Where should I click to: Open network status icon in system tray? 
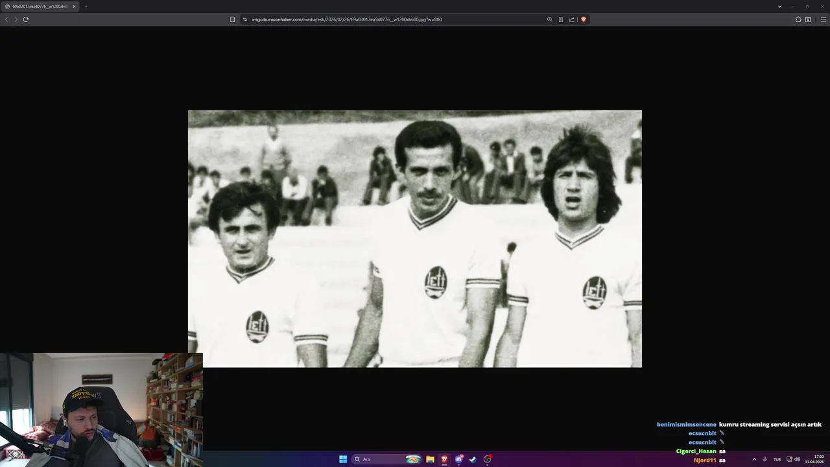(x=789, y=459)
